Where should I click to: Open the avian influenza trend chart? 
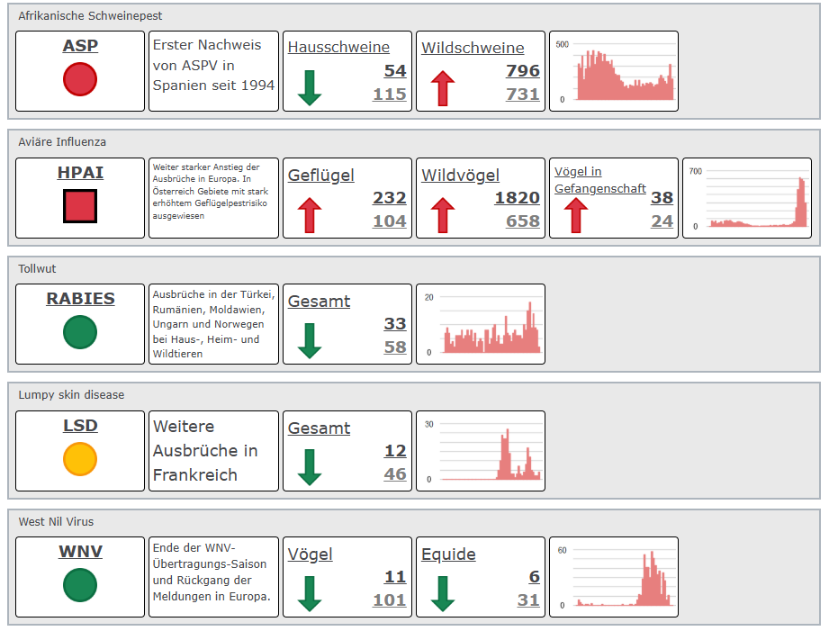point(747,198)
